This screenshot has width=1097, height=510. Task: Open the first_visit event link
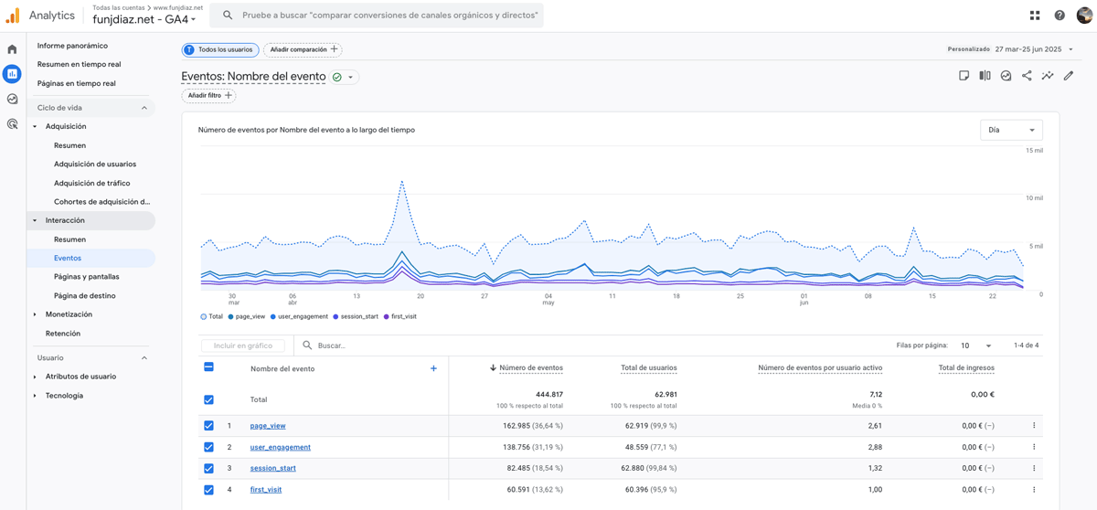[266, 490]
